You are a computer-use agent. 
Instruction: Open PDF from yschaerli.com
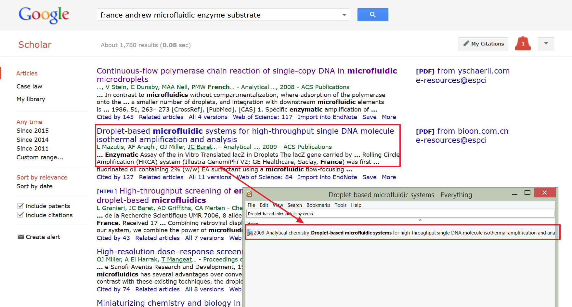coord(463,71)
